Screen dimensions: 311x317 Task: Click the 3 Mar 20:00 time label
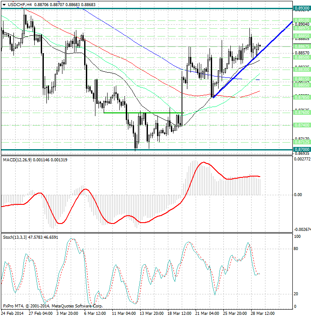pos(67,314)
